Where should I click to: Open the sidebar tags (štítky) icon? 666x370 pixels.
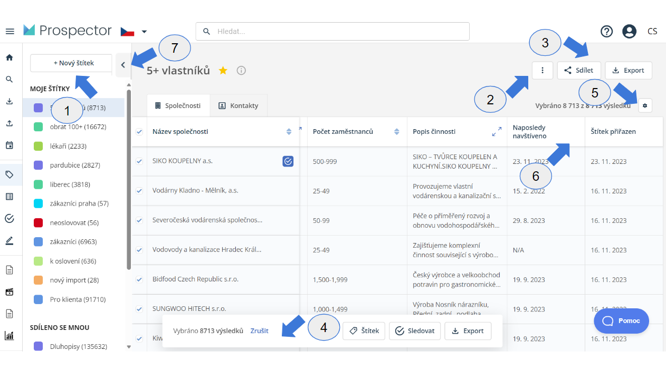point(9,174)
